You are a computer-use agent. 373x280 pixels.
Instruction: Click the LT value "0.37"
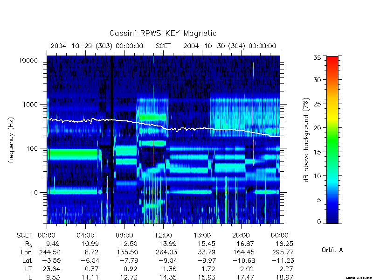pyautogui.click(x=91, y=269)
